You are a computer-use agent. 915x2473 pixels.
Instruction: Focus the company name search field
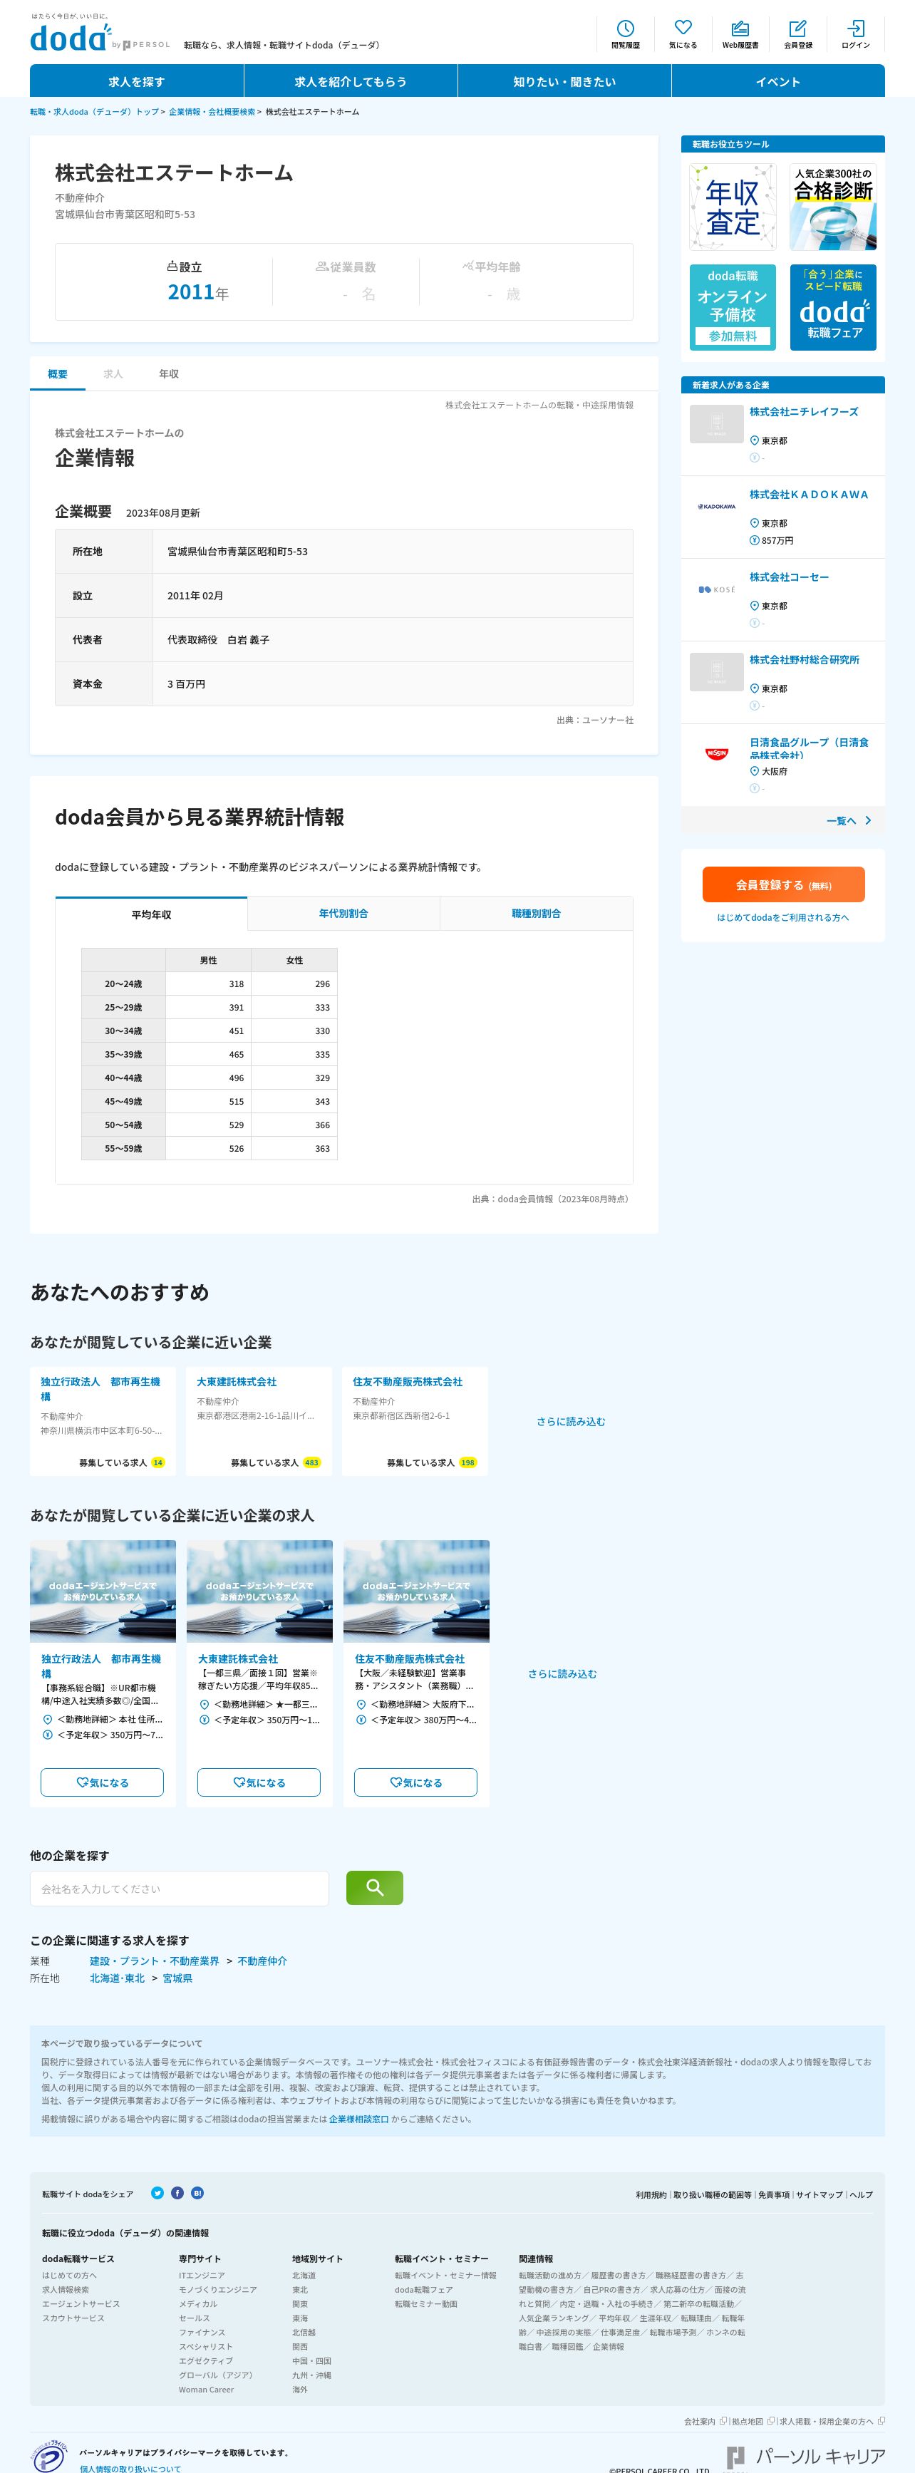tap(180, 1887)
